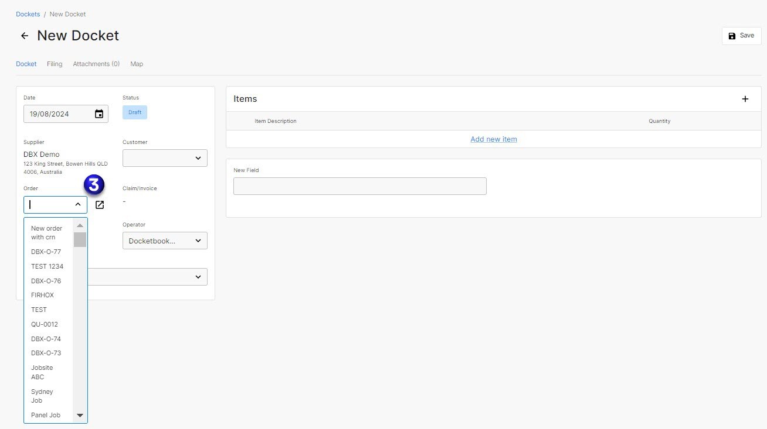Choose Sydney Job in the order list
The height and width of the screenshot is (429, 767).
click(42, 396)
